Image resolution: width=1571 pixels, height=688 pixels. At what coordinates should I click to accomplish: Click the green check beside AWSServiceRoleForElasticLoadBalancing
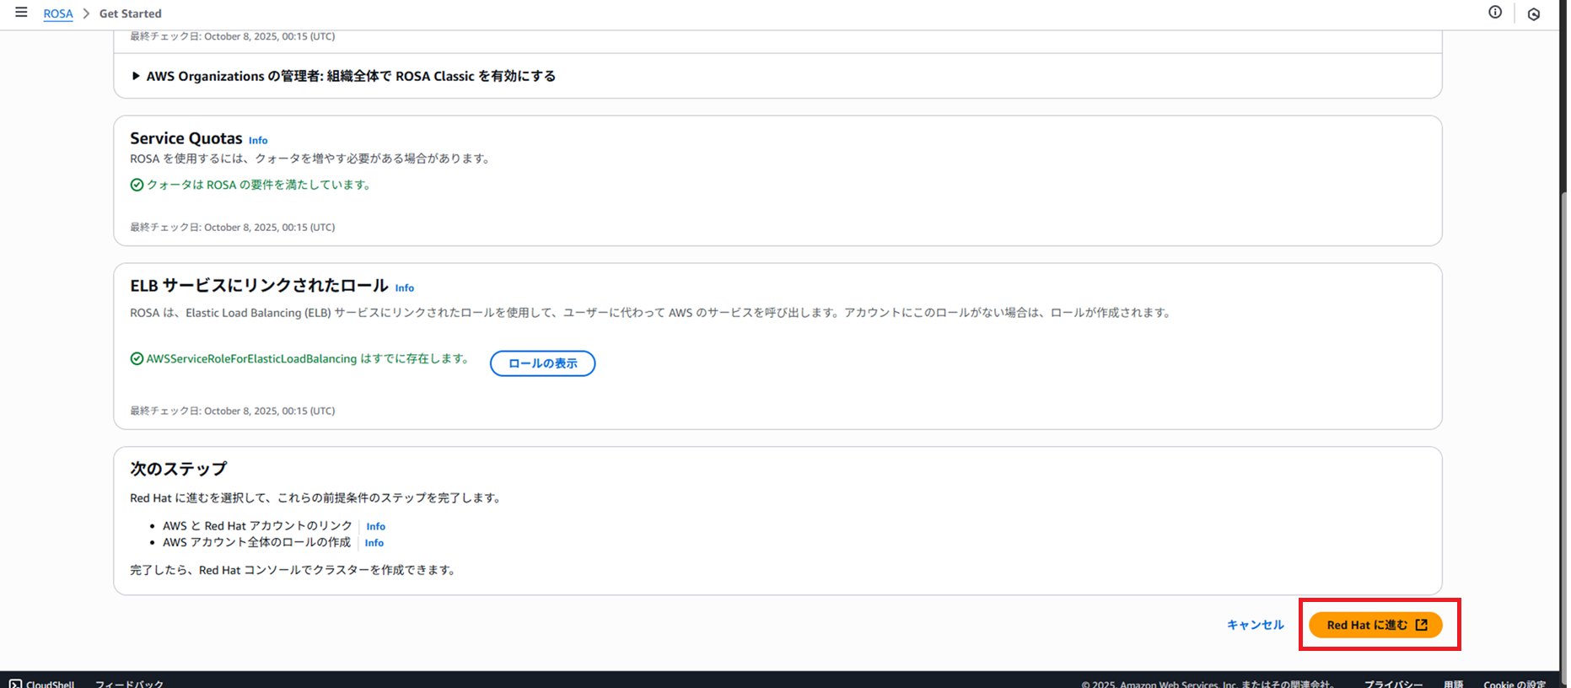coord(137,359)
